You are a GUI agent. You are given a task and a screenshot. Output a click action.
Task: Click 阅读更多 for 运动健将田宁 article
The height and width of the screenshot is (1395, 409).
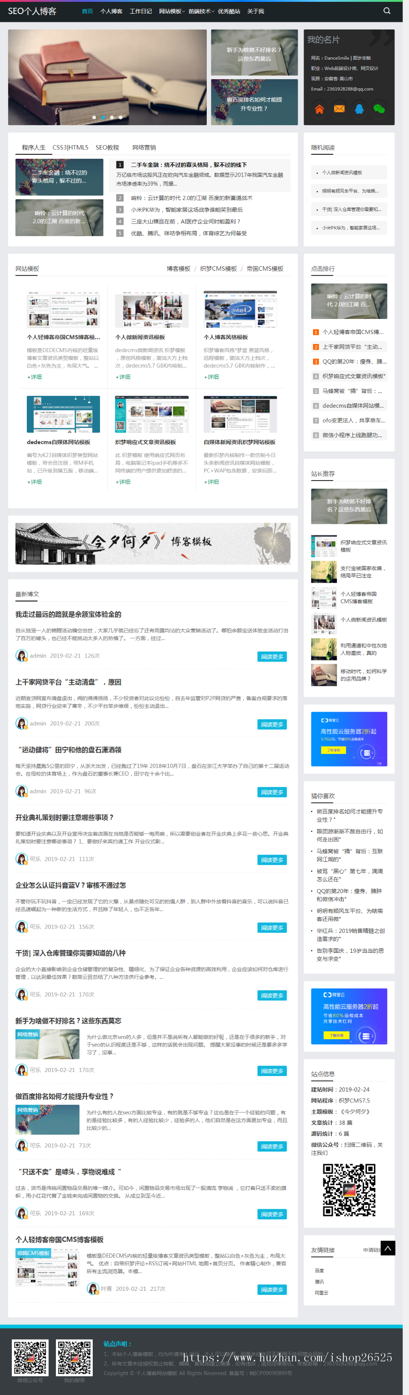click(x=272, y=792)
